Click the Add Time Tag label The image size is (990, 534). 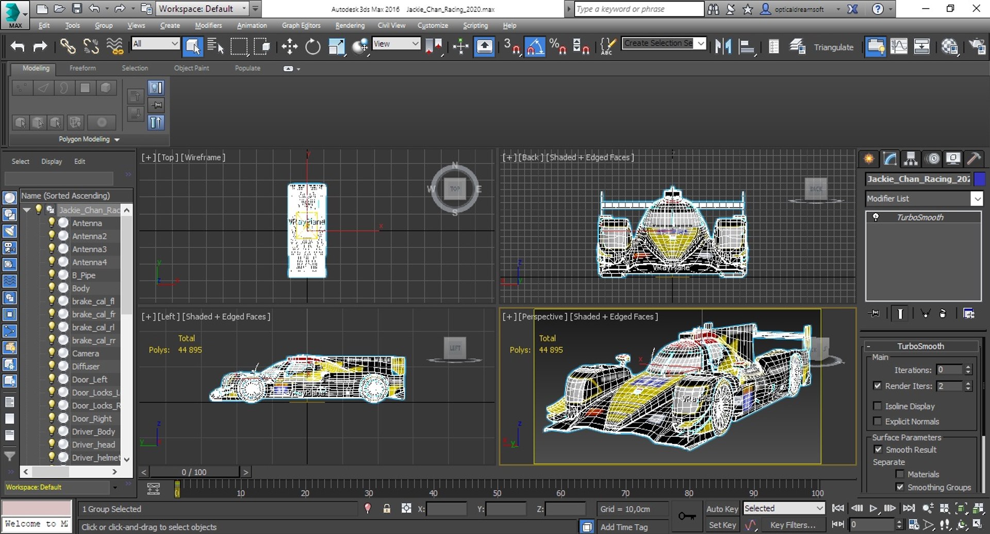[624, 527]
